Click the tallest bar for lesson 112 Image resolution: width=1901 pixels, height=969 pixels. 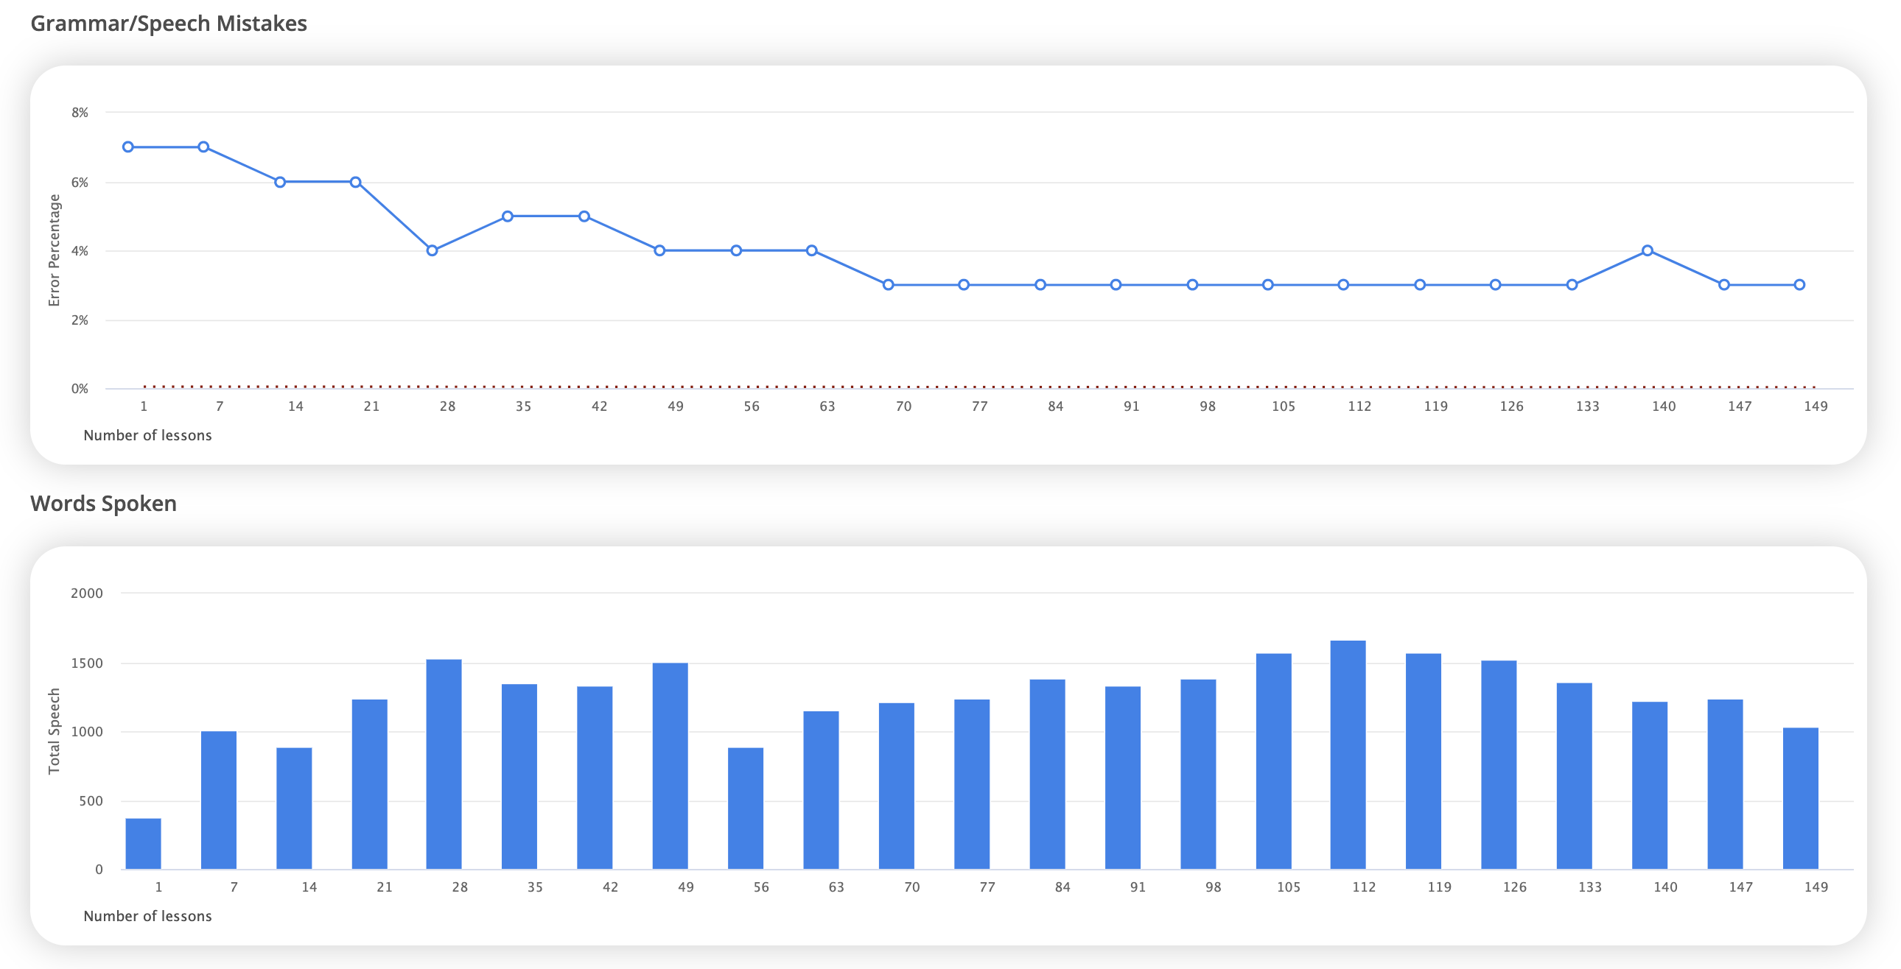pyautogui.click(x=1348, y=755)
